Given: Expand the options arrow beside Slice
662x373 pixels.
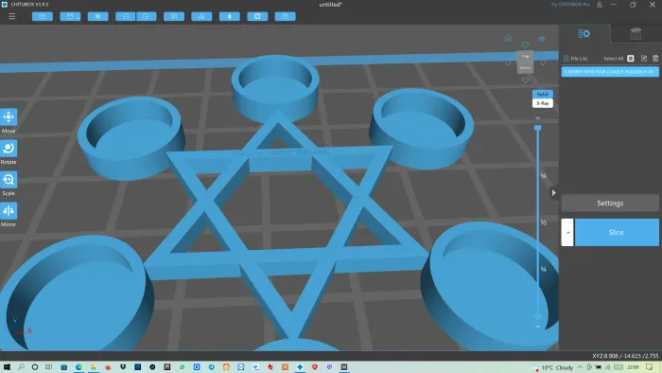Looking at the screenshot, I should pos(567,232).
